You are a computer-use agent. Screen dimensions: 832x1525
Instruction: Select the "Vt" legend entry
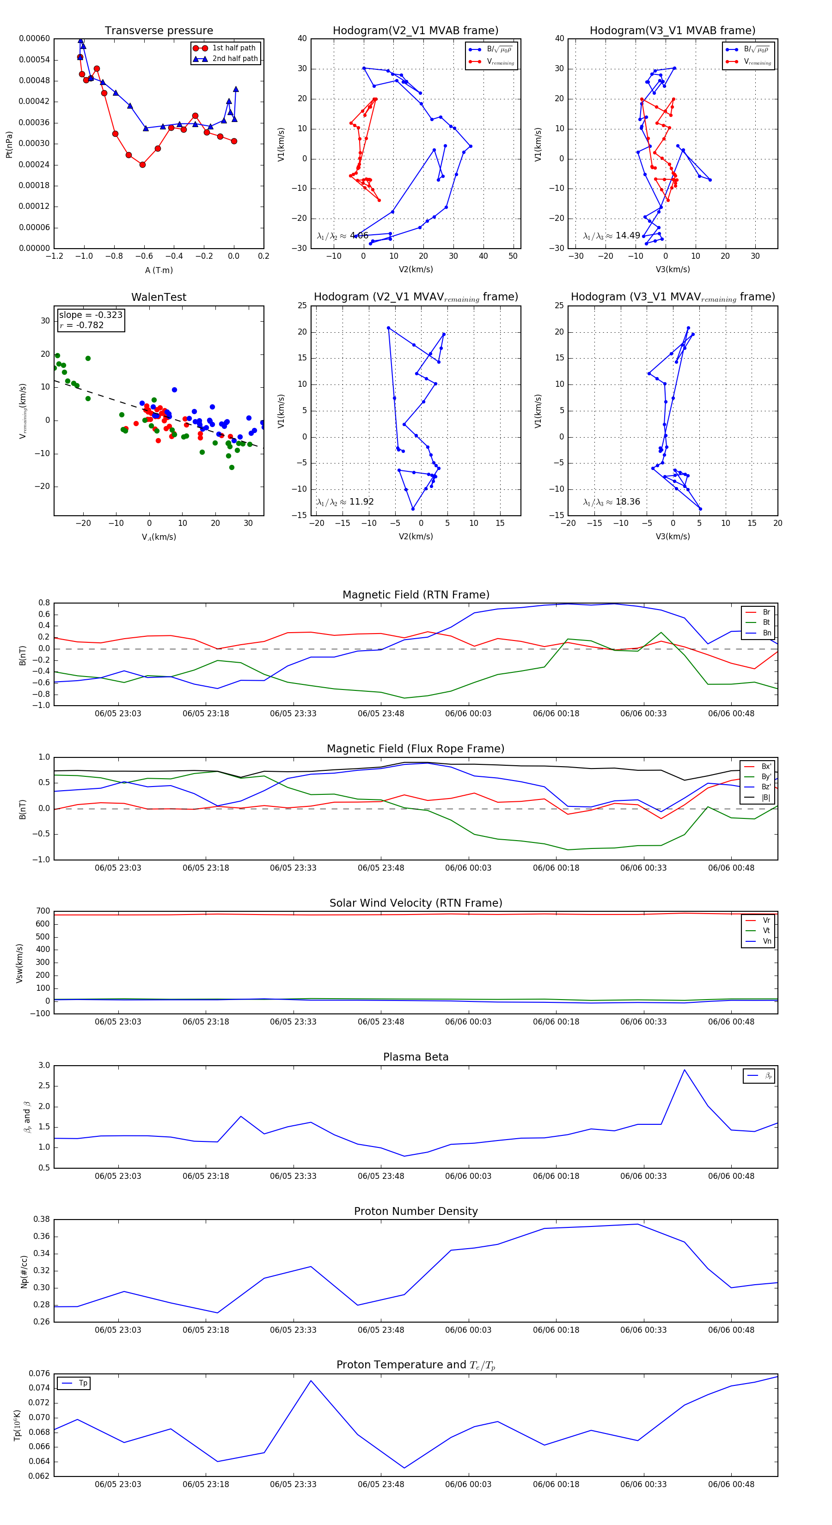coord(758,931)
